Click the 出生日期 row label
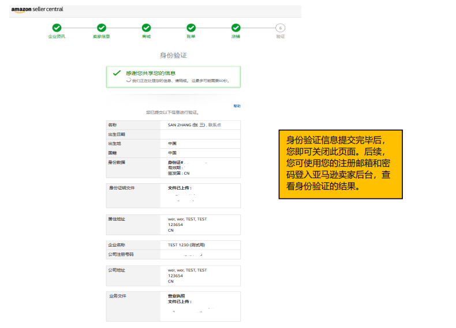The width and height of the screenshot is (456, 328). tap(117, 134)
